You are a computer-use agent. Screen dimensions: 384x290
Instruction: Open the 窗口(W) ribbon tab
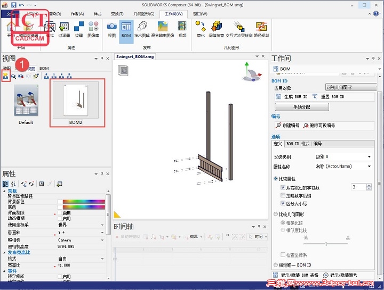(x=200, y=14)
